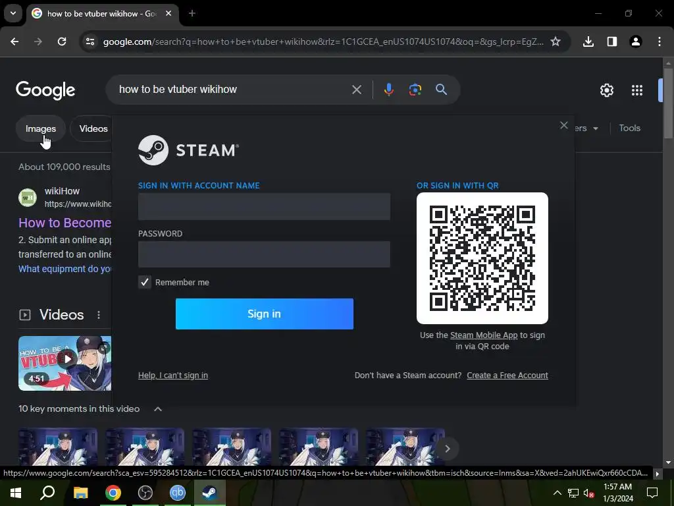Focus the Steam password field
674x506 pixels.
pos(264,254)
